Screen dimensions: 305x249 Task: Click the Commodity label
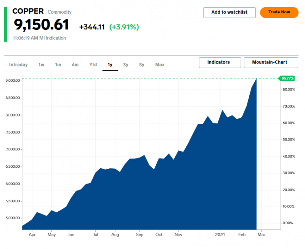(59, 12)
